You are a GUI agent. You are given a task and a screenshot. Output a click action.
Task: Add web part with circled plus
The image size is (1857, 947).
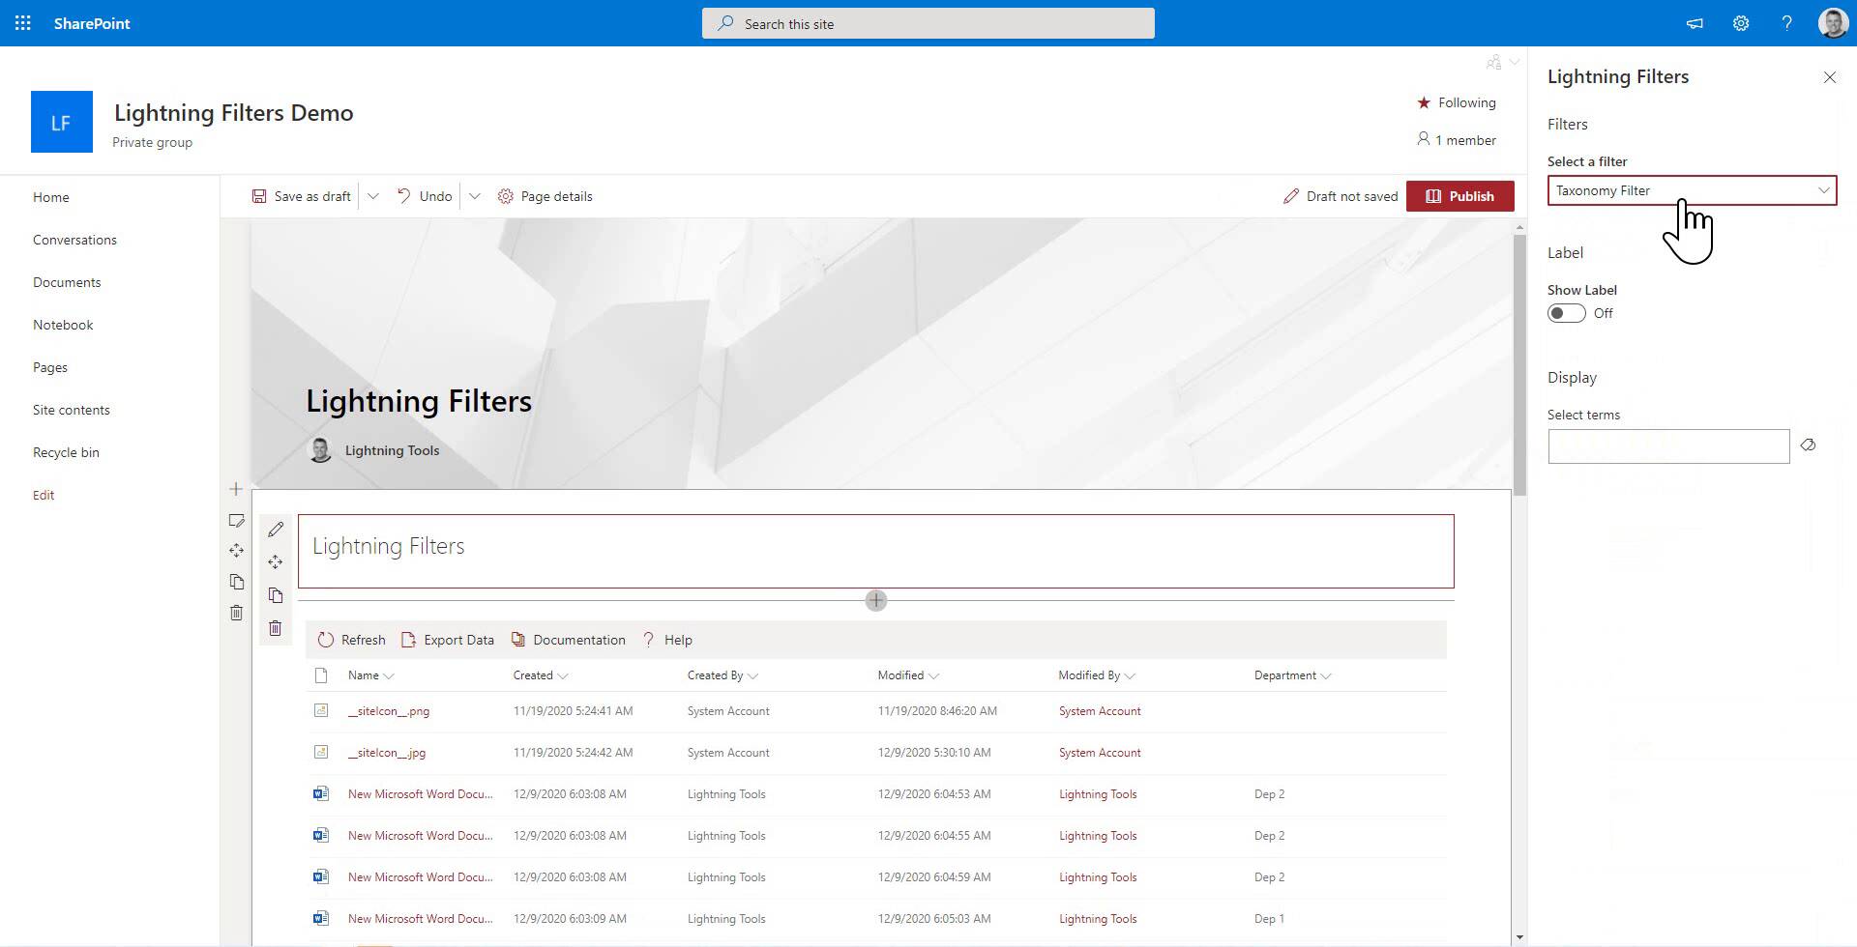coord(876,600)
